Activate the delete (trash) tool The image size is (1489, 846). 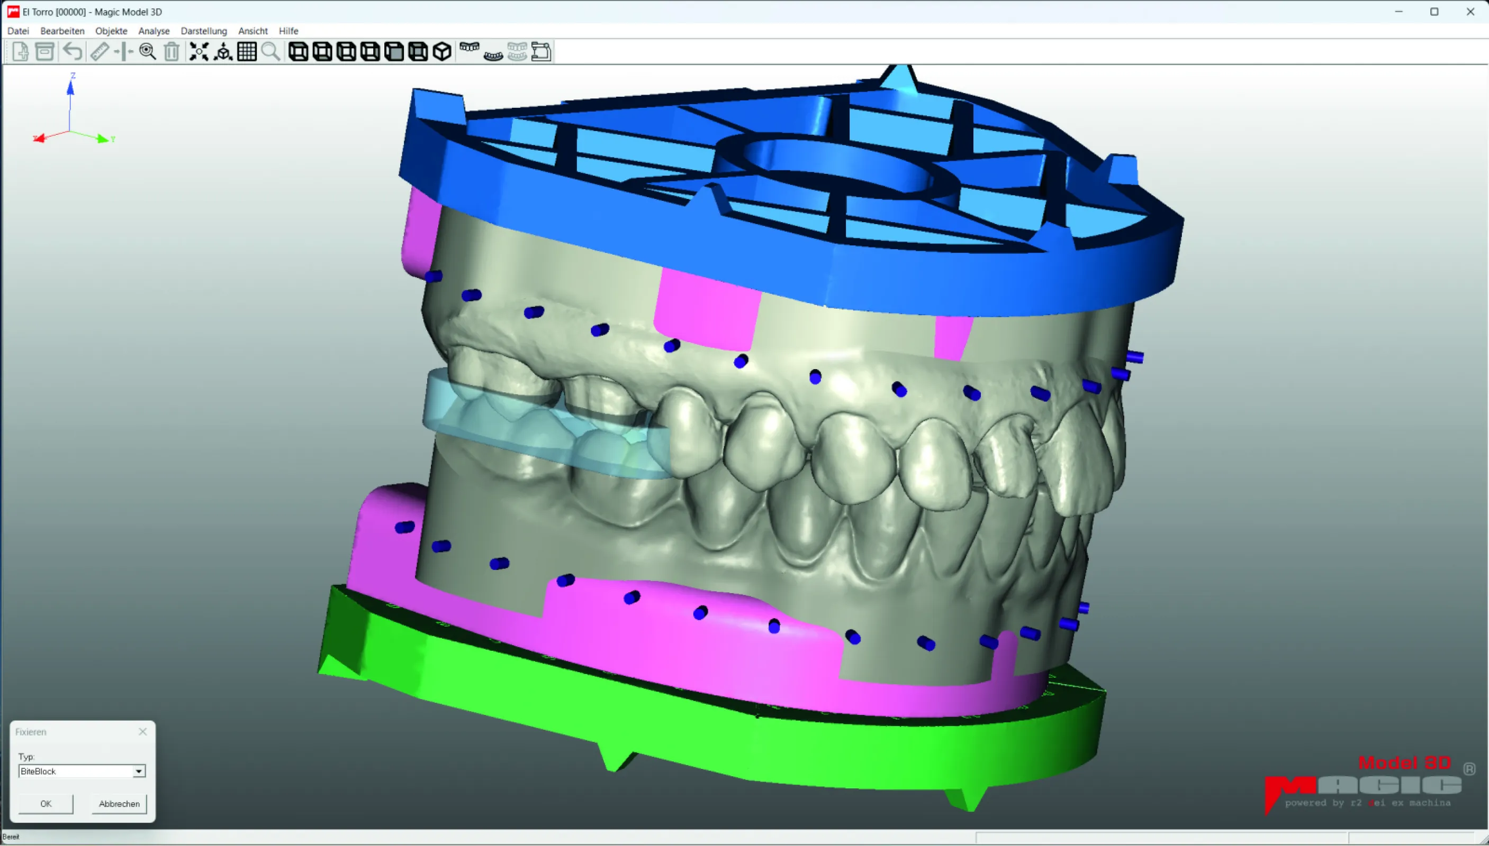pyautogui.click(x=171, y=52)
